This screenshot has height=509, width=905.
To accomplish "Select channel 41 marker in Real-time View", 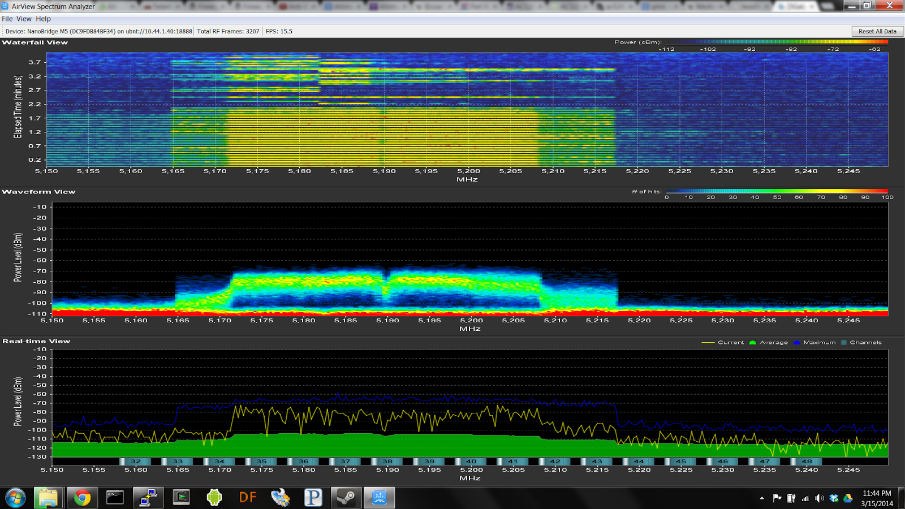I will (x=513, y=461).
